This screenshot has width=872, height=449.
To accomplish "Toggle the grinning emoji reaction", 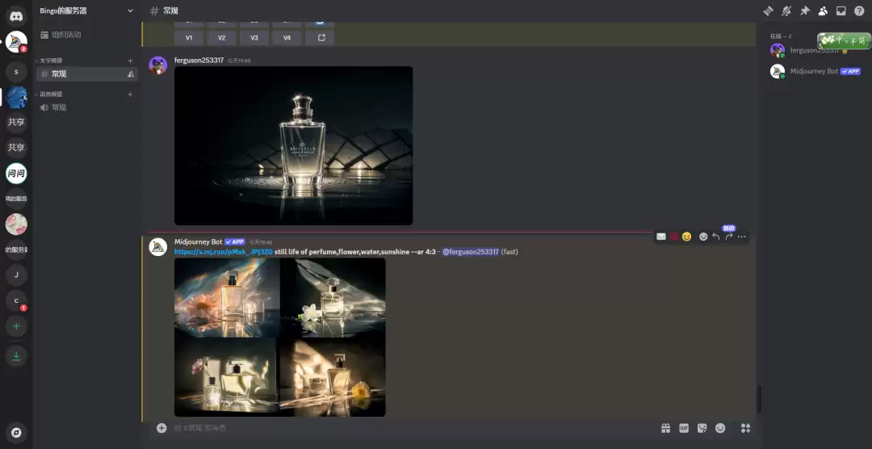I will (686, 237).
